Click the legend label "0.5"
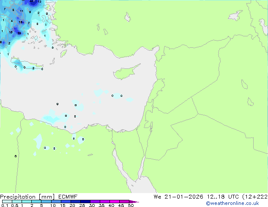Screen dimensions: 268x207 coord(14,205)
